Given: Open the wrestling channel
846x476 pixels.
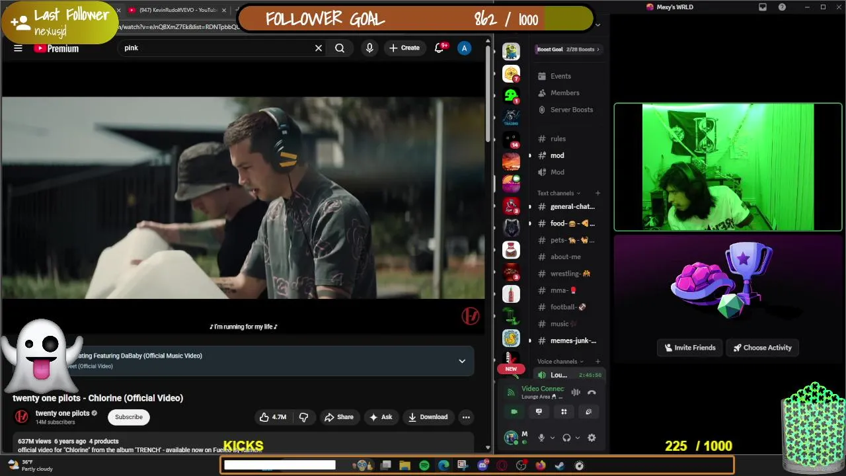Looking at the screenshot, I should pos(570,274).
